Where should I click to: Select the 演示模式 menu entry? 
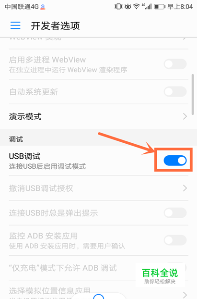pyautogui.click(x=99, y=116)
